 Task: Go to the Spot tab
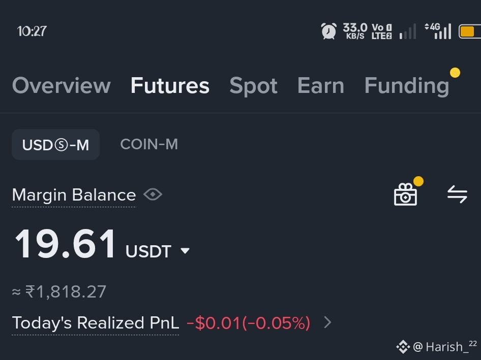point(253,86)
